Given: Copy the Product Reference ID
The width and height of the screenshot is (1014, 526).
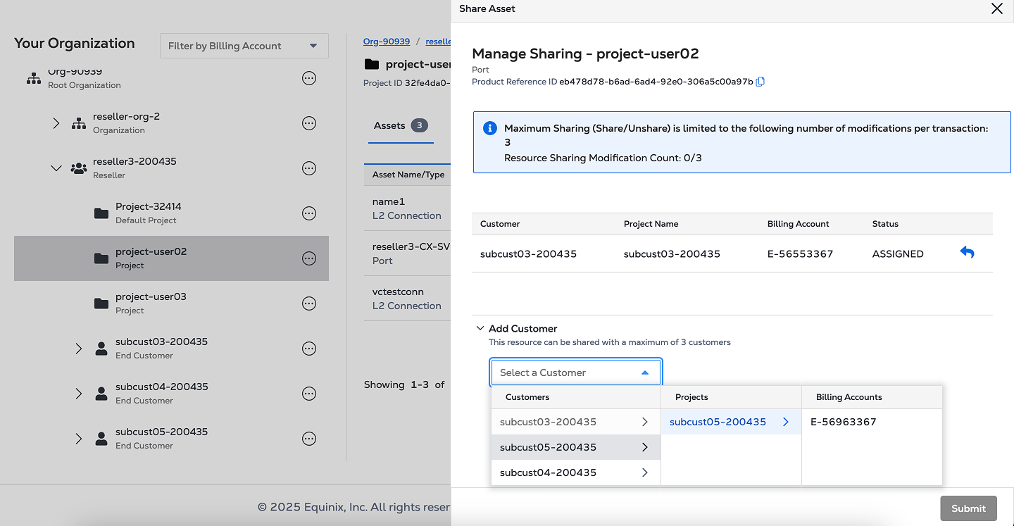Looking at the screenshot, I should tap(760, 82).
